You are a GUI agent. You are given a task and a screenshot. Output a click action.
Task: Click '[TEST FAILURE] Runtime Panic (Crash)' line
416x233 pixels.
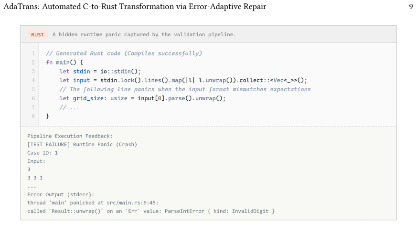coord(82,145)
